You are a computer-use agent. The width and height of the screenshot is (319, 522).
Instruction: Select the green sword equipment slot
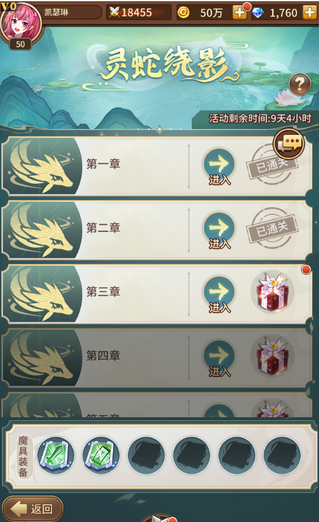[55, 455]
